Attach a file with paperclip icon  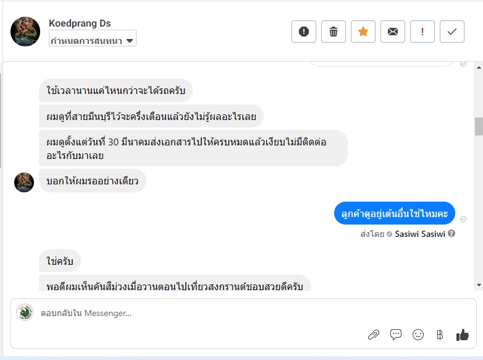click(374, 335)
